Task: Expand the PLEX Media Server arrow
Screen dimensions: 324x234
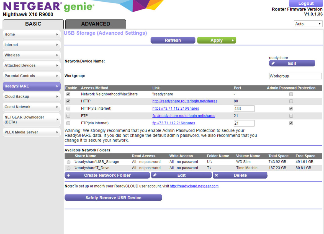Action: tap(57, 132)
